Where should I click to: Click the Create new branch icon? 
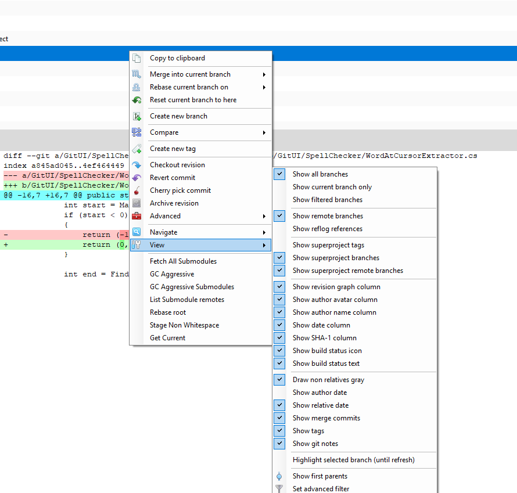[137, 116]
